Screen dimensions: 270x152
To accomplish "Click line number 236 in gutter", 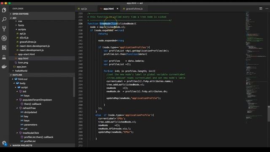I will click(x=81, y=24).
